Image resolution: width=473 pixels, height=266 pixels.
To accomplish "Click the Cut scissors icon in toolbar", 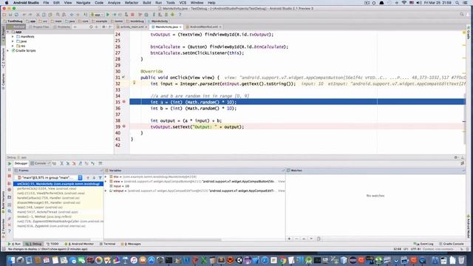I will click(x=38, y=15).
